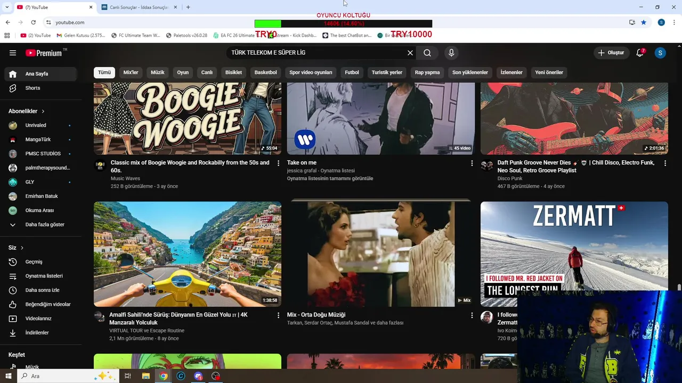This screenshot has height=383, width=682.
Task: Select the Mix'ler filter chip
Action: (131, 72)
